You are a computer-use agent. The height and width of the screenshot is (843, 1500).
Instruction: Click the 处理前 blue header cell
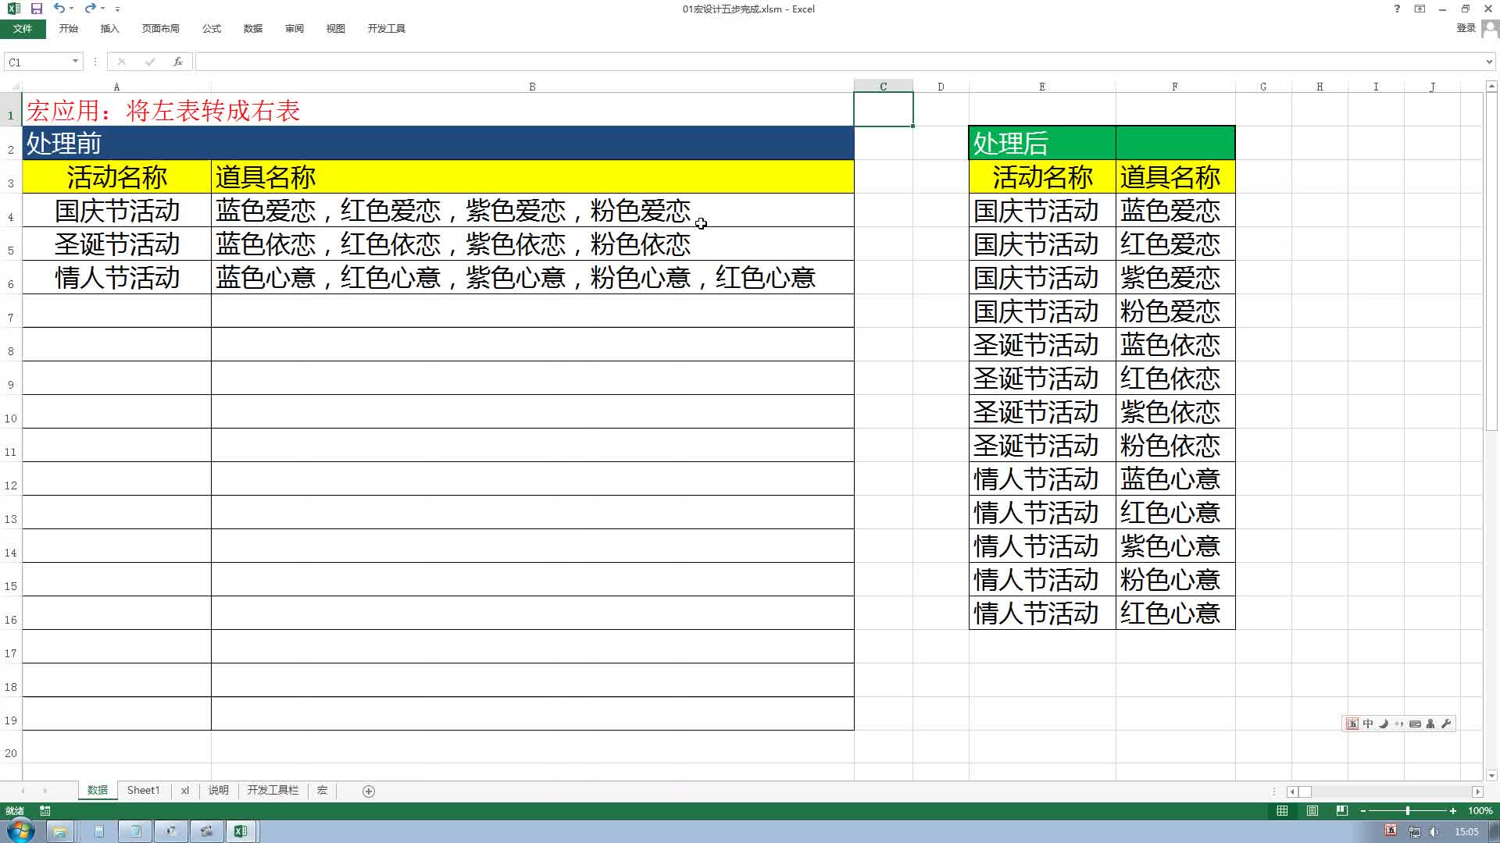[438, 143]
